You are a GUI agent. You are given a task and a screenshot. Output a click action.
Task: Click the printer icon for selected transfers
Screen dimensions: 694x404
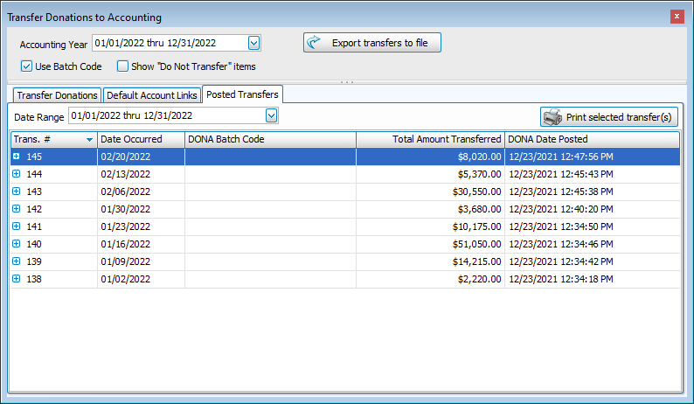click(x=552, y=117)
